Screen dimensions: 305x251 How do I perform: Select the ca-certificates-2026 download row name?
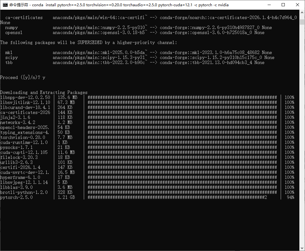pyautogui.click(x=25, y=112)
